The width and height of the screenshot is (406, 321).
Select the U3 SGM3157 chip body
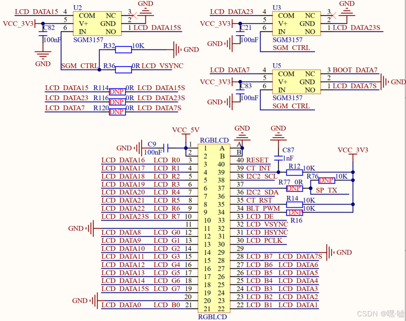click(296, 23)
